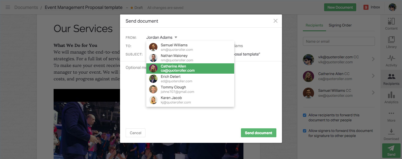This screenshot has width=402, height=159.
Task: Close the Send document dialog
Action: [276, 21]
